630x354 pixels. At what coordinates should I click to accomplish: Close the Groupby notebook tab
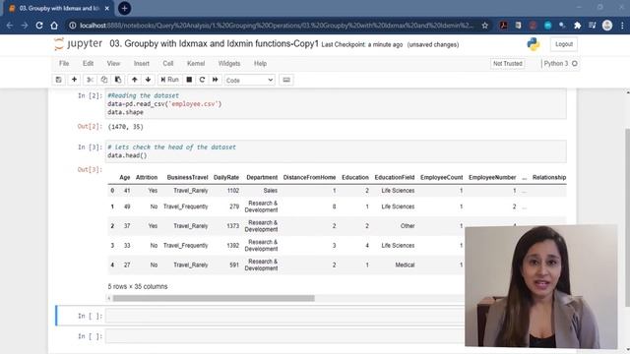click(x=106, y=8)
